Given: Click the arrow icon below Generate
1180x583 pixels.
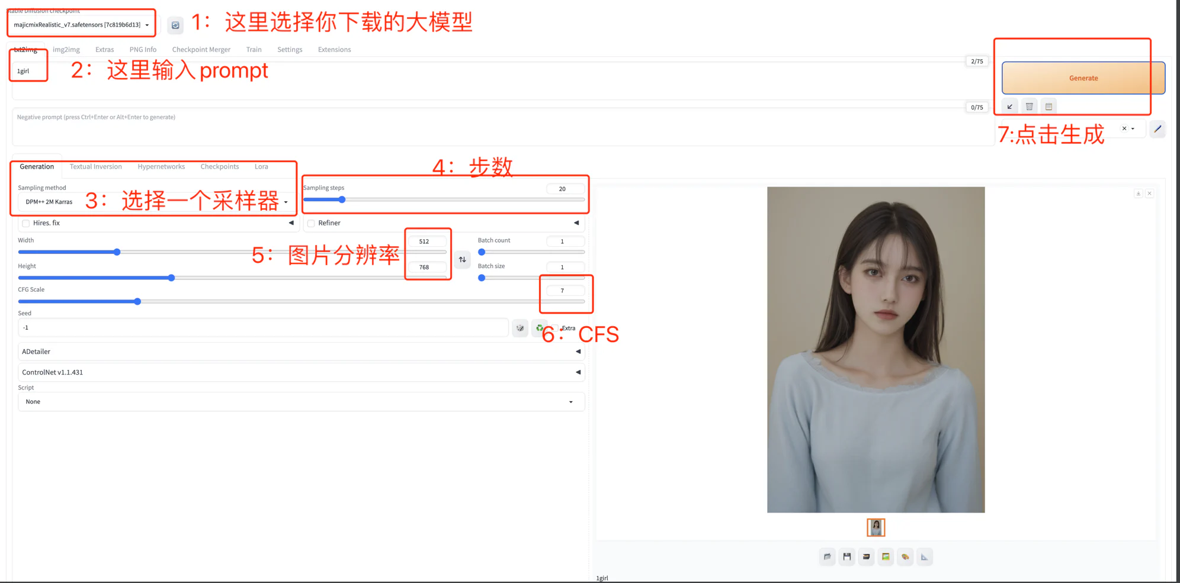Looking at the screenshot, I should (1009, 107).
